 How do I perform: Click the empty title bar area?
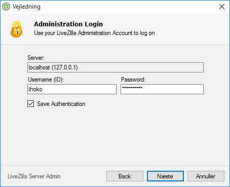pyautogui.click(x=128, y=7)
